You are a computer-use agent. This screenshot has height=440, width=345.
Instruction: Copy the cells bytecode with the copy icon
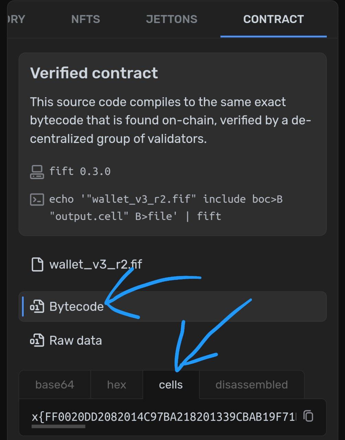pyautogui.click(x=309, y=416)
